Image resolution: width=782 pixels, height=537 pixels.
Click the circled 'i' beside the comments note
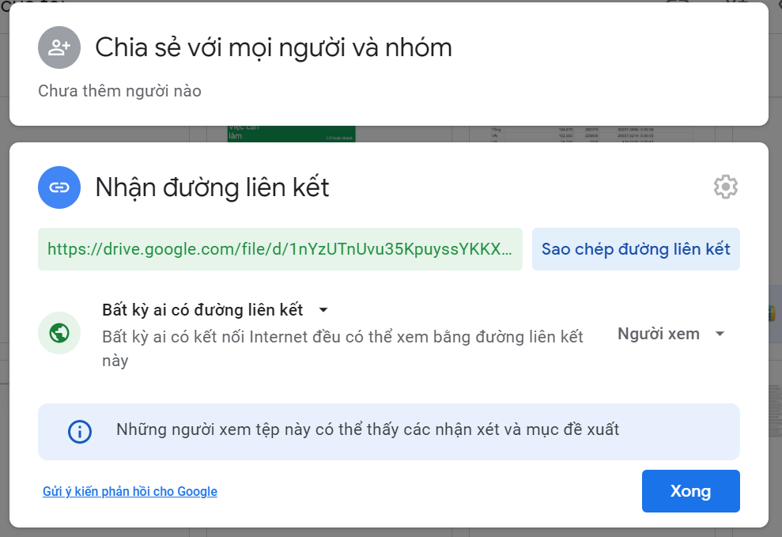78,430
